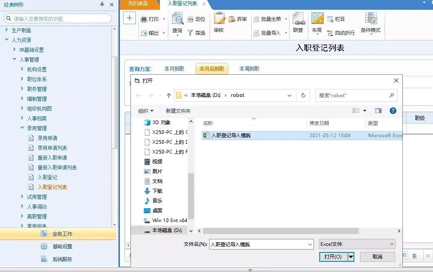Image resolution: width=433 pixels, height=272 pixels.
Task: Open 入职登记 in the tree
Action: pos(47,177)
